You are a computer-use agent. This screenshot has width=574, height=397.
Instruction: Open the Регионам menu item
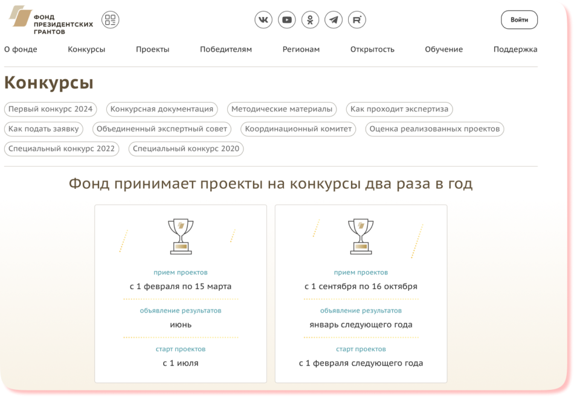pyautogui.click(x=301, y=49)
